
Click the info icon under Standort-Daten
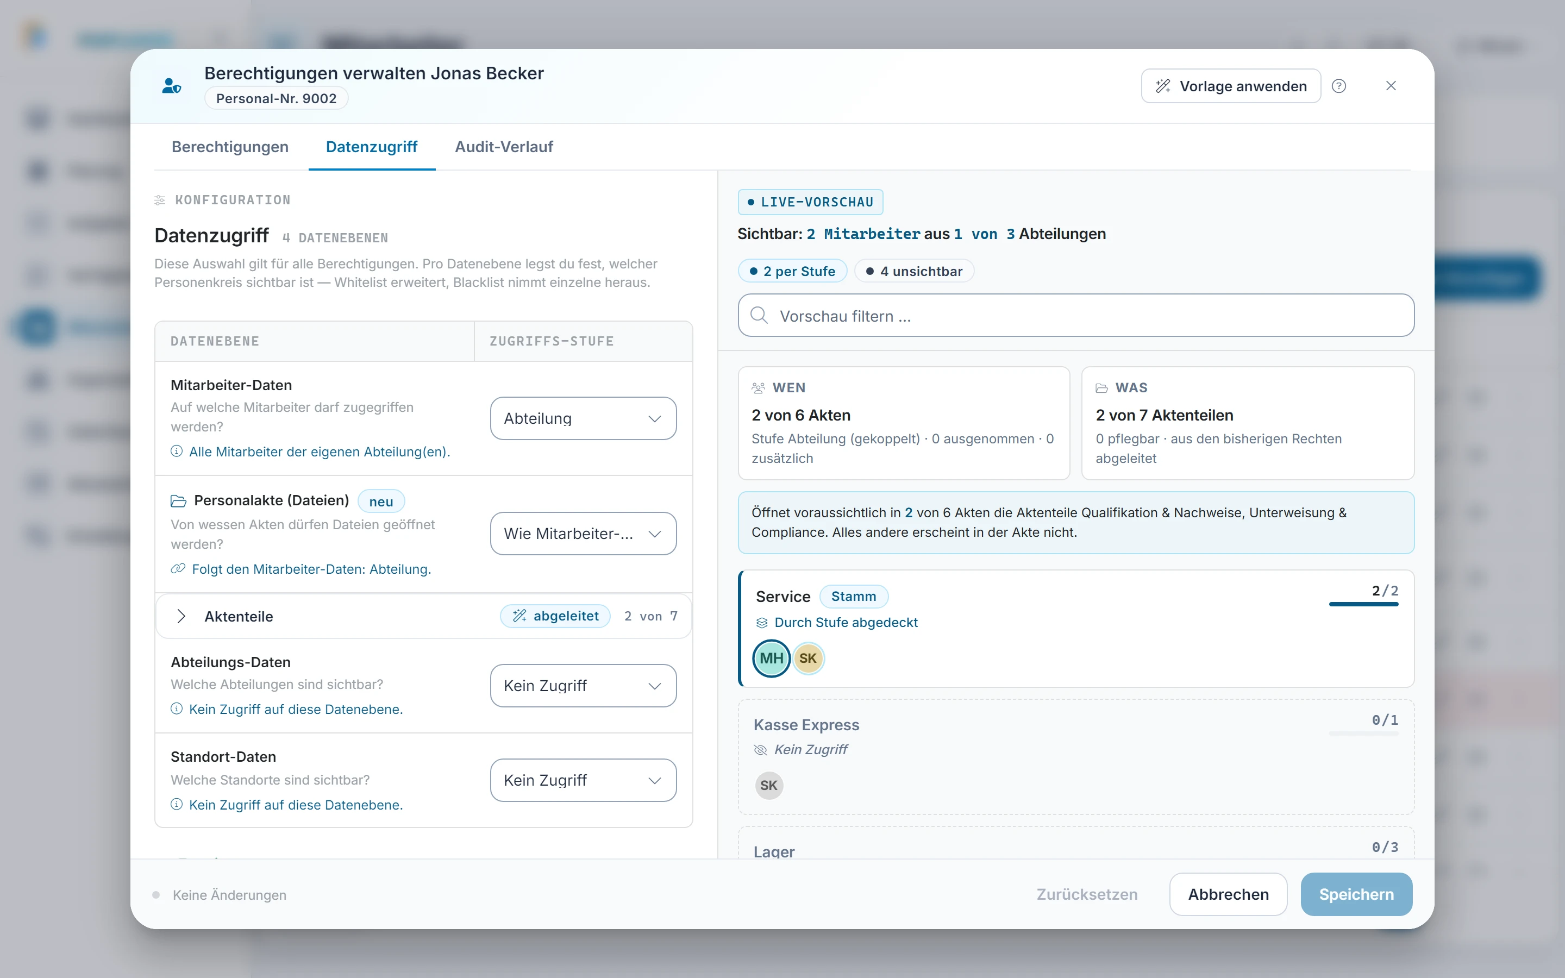(177, 805)
